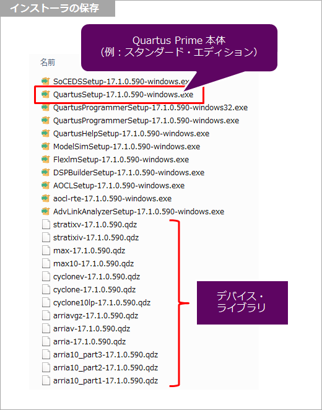Click the QuartusProgrammerSetup windows32 installer icon
Screen dimensions: 322x410
[x=45, y=107]
